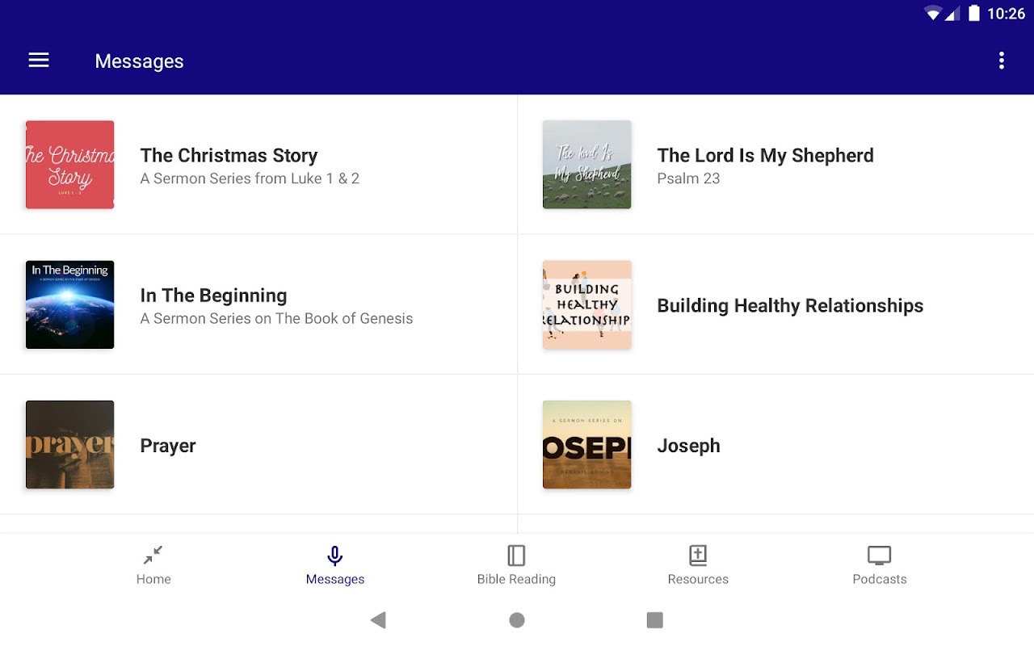Open Bible Reading book icon
The width and height of the screenshot is (1034, 646).
516,556
